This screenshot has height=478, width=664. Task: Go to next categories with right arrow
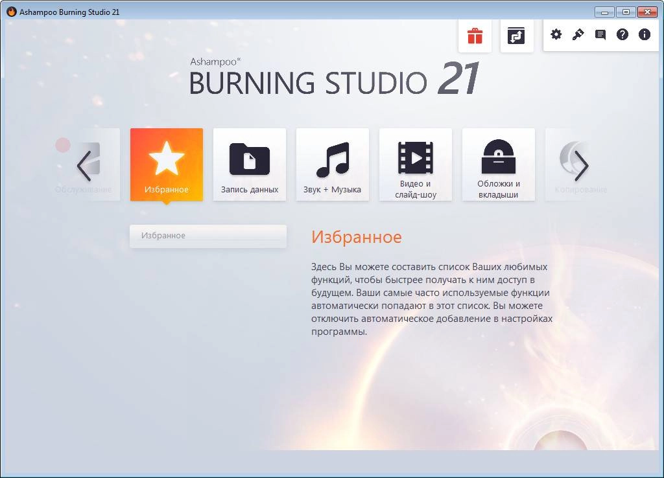pos(581,166)
